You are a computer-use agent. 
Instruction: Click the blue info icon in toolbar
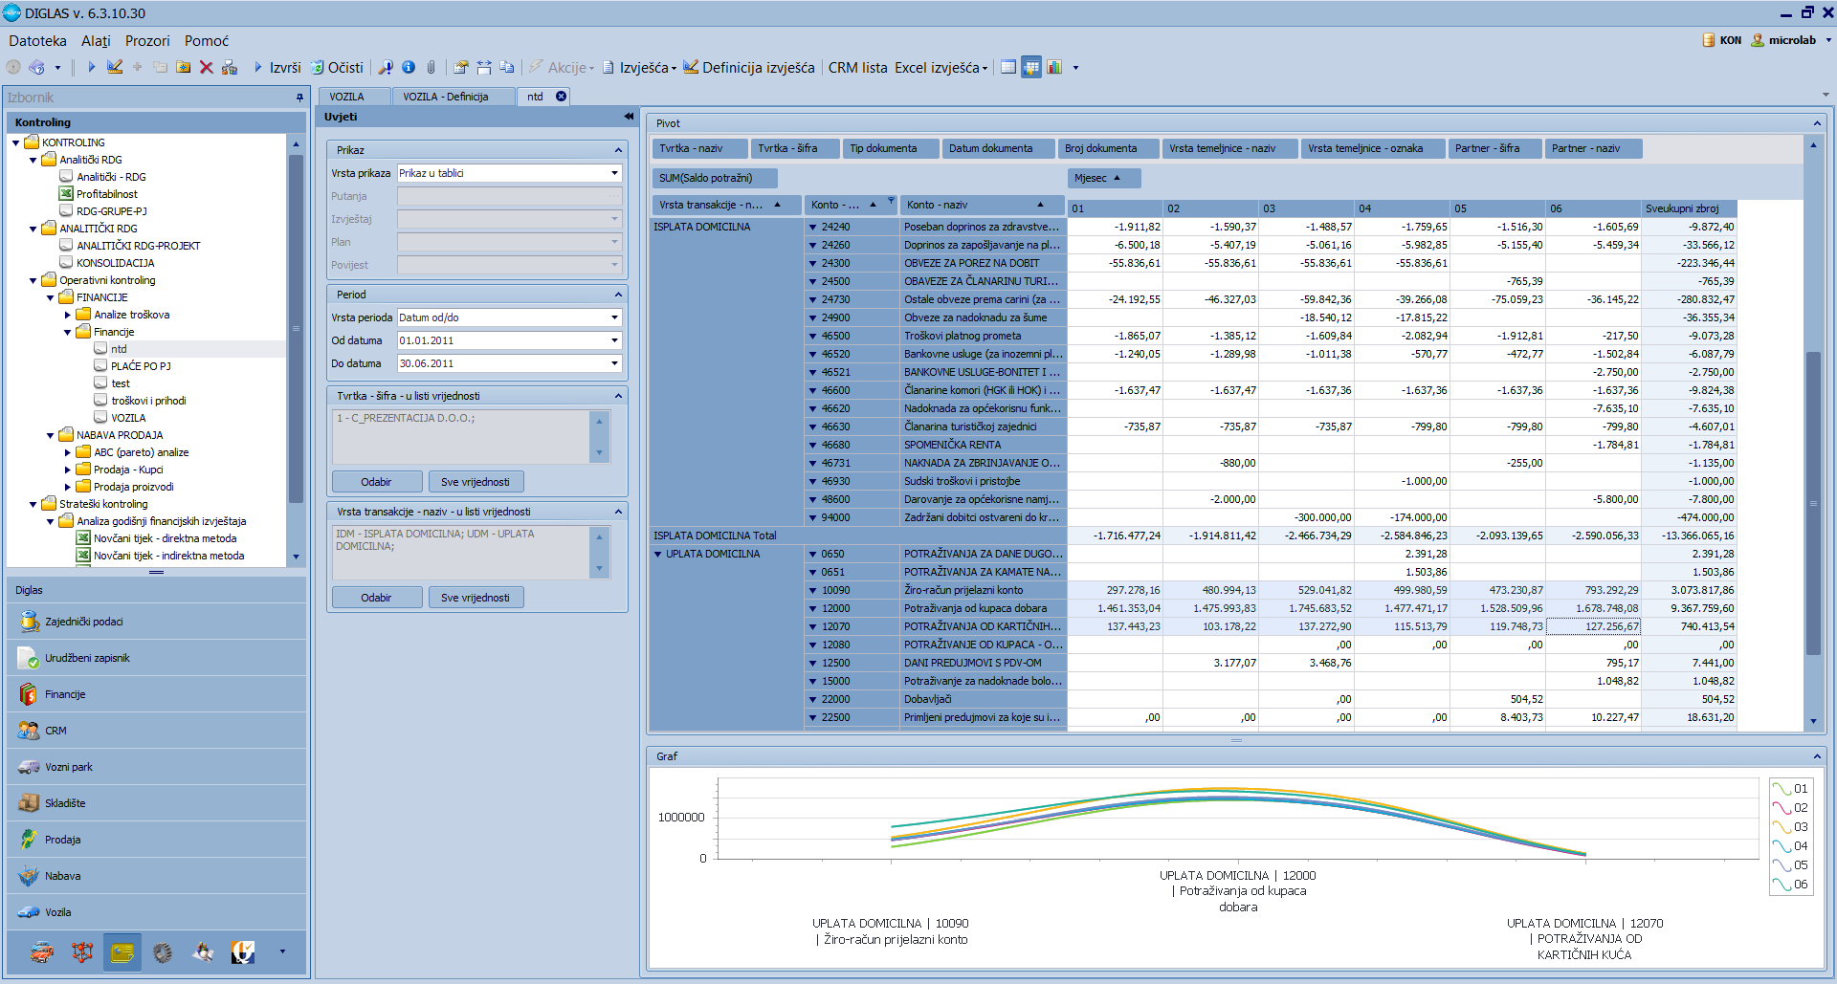coord(409,68)
